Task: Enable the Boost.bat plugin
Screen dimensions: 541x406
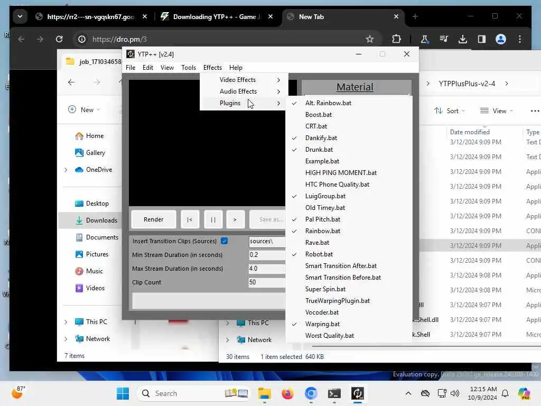Action: [x=349, y=115]
